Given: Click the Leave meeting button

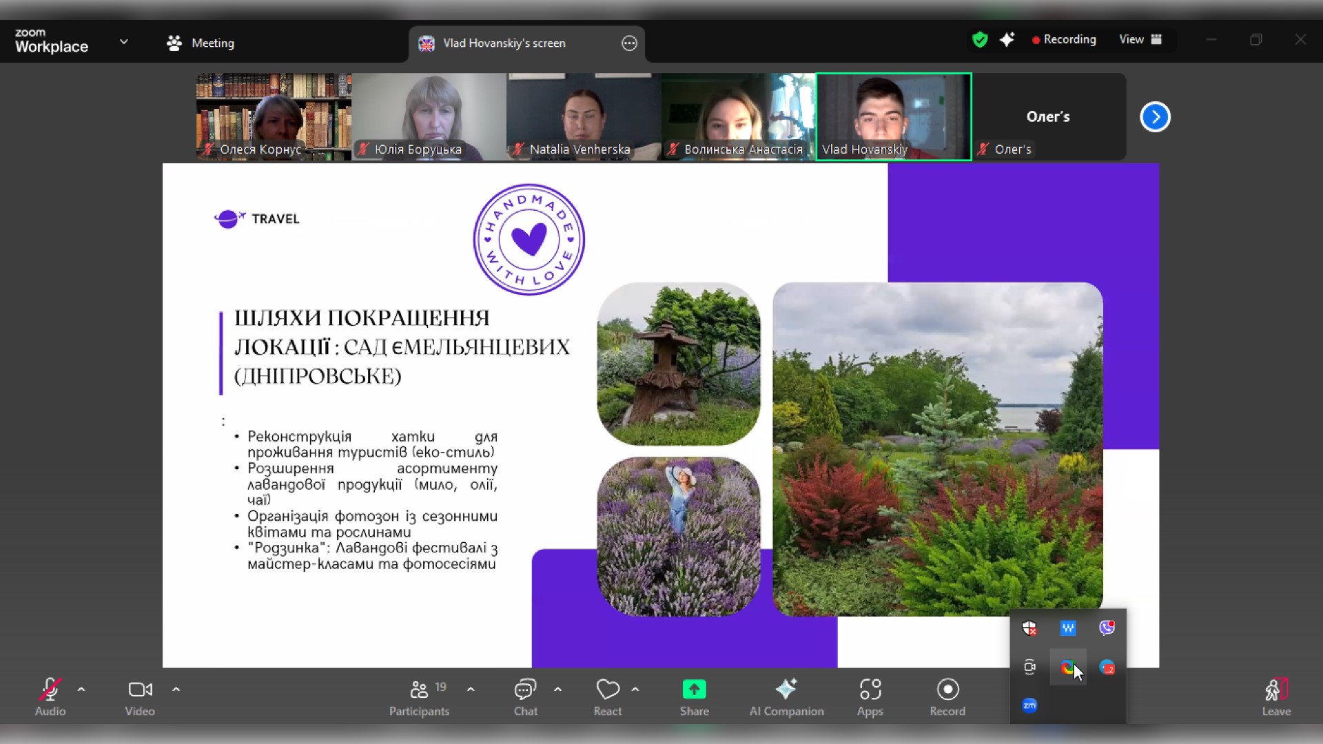Looking at the screenshot, I should point(1276,696).
